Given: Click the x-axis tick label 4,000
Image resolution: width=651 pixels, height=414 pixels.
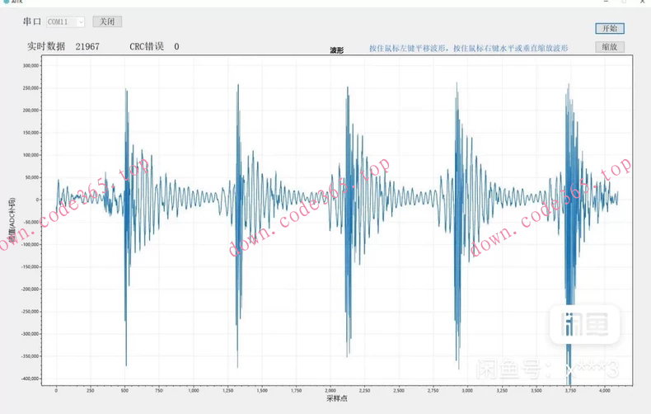Looking at the screenshot, I should click(605, 390).
